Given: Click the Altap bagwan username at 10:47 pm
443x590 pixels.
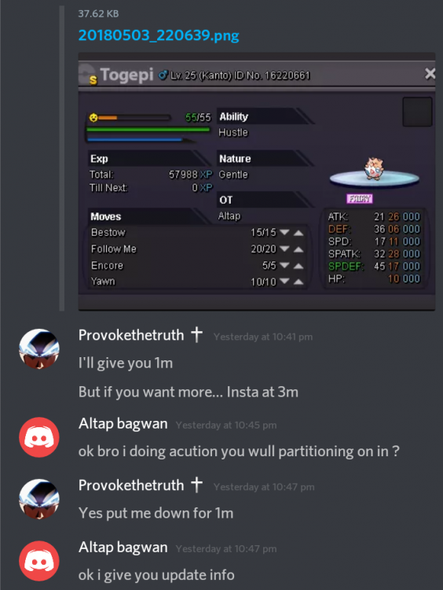Looking at the screenshot, I should [123, 547].
